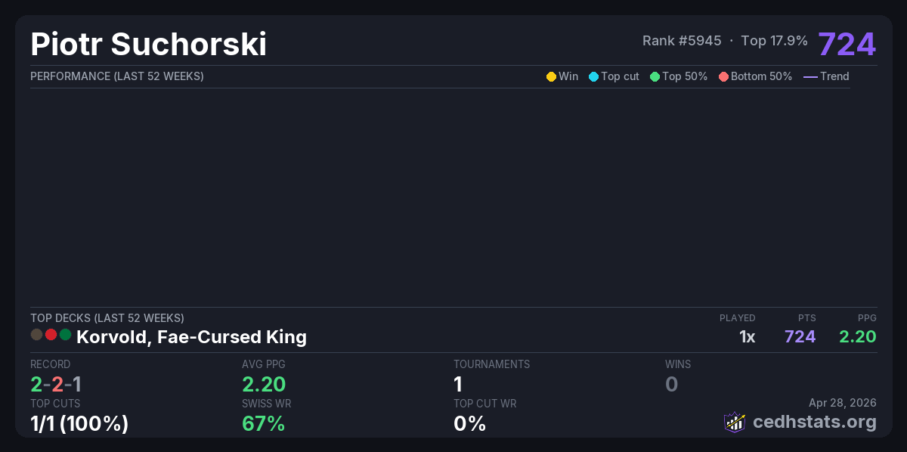This screenshot has height=452, width=907.
Task: Click the player name Piotr Suchorski
Action: coord(148,45)
